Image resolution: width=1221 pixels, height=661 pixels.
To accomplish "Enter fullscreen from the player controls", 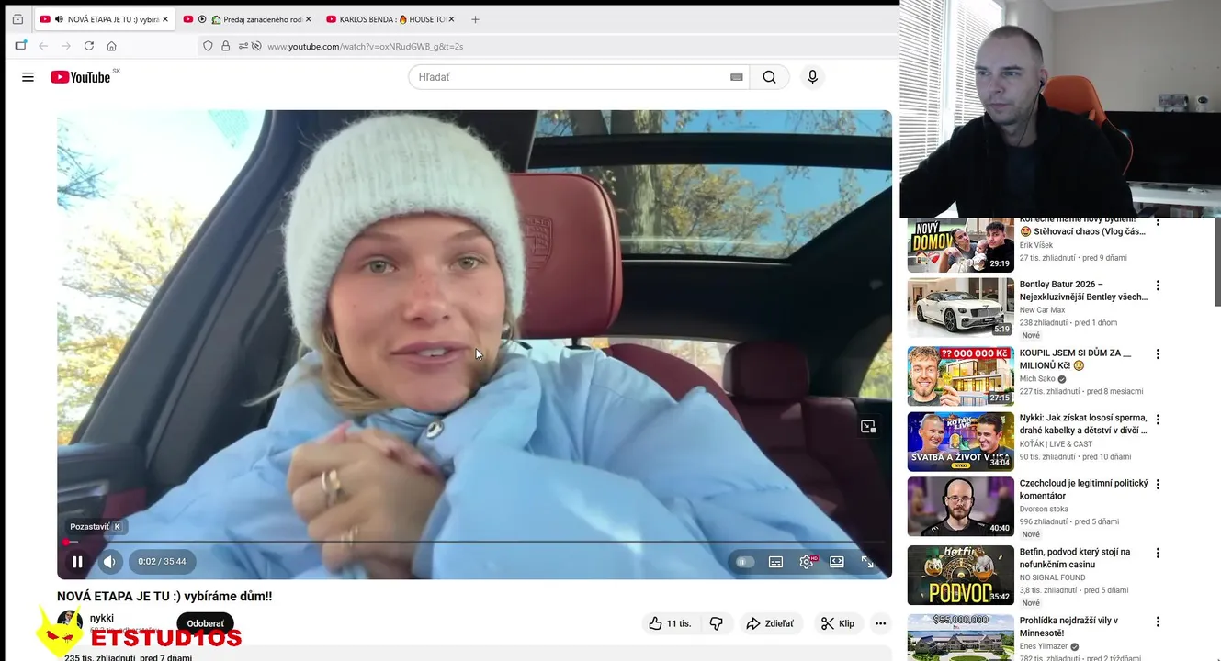I will (867, 562).
